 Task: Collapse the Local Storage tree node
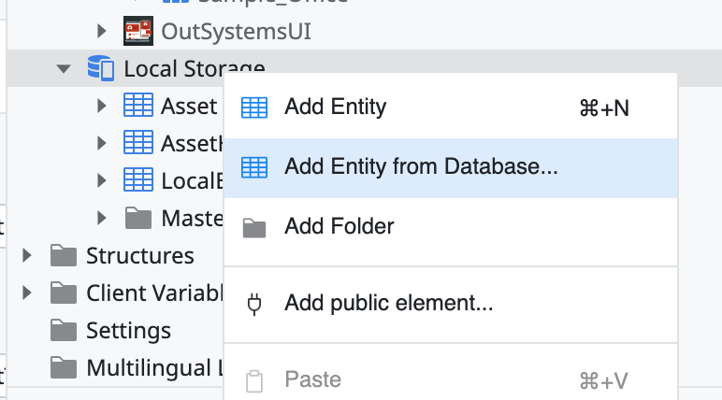pyautogui.click(x=63, y=69)
